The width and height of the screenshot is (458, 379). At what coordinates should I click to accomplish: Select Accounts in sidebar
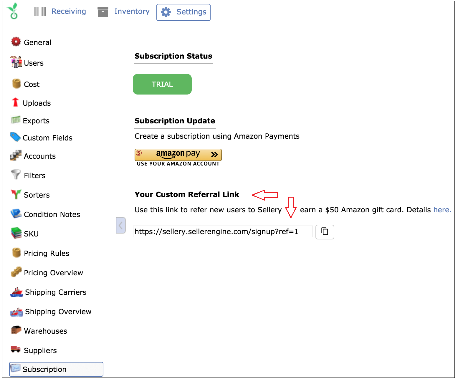click(x=40, y=156)
